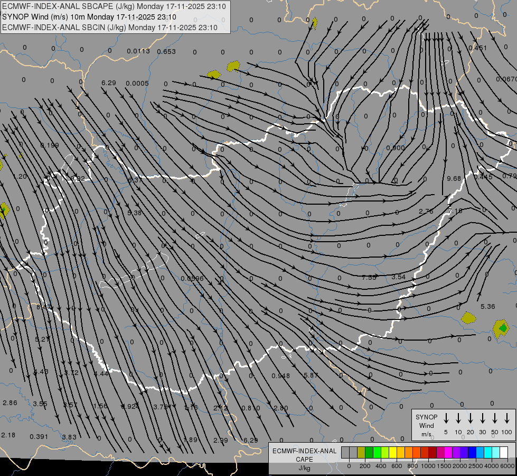The width and height of the screenshot is (517, 476).
Task: Click the 50 m/s wind arrow in legend
Action: pos(495,418)
